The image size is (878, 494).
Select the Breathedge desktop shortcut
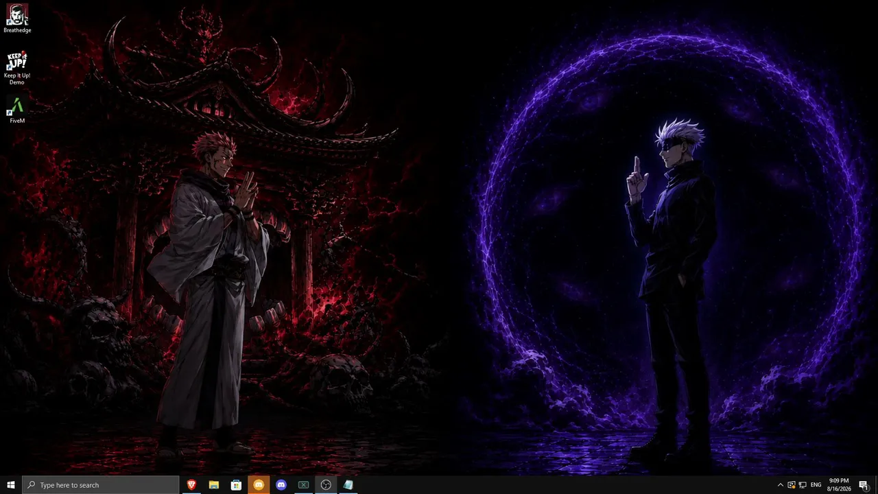pyautogui.click(x=17, y=19)
